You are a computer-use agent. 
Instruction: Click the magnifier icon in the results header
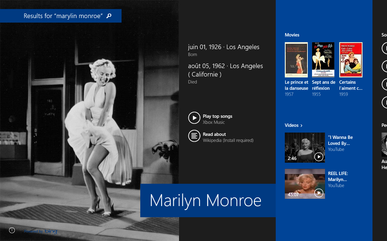pos(109,16)
